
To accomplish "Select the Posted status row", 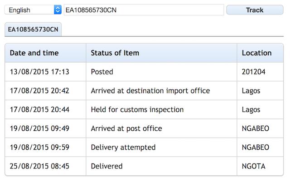I will tap(102, 72).
